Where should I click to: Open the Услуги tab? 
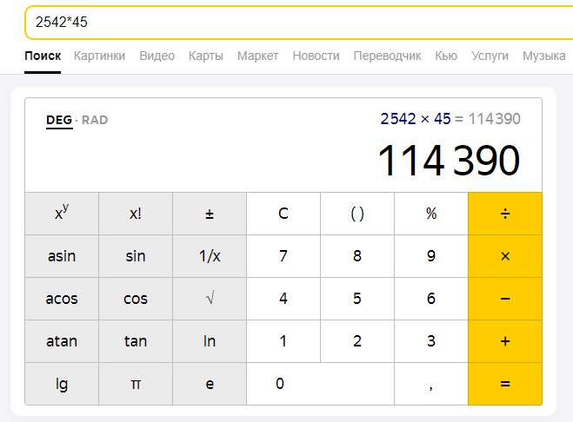point(490,56)
